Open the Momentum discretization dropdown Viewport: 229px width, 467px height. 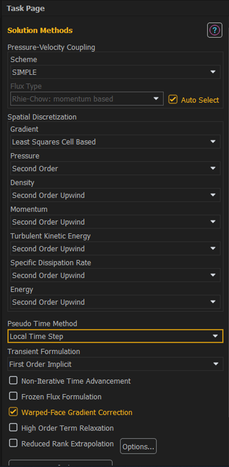pyautogui.click(x=115, y=222)
